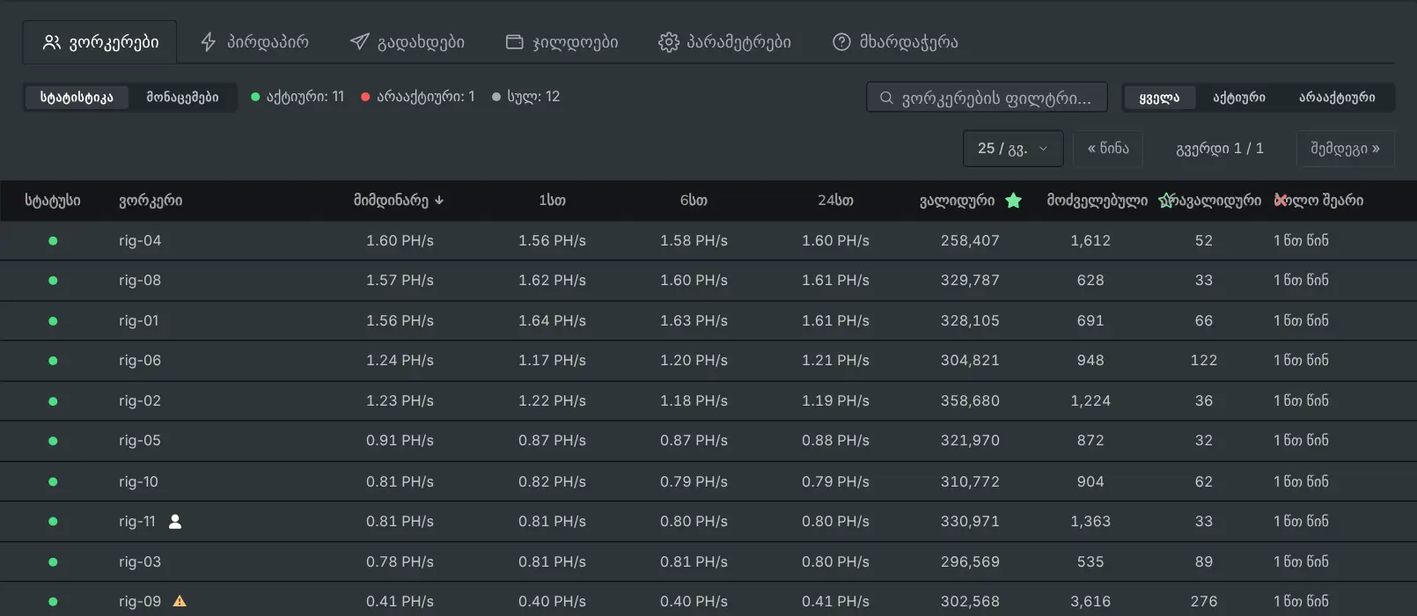Click the worker name rig-05
This screenshot has height=616, width=1417.
(x=140, y=440)
